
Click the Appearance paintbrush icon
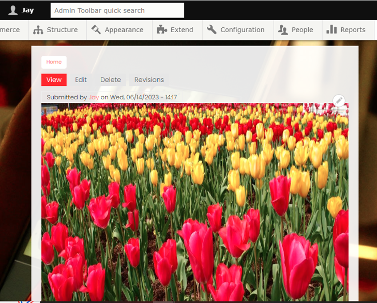(x=96, y=29)
